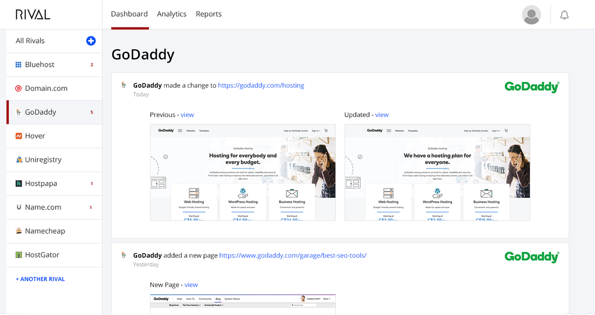Switch to the Reports tab

point(209,14)
